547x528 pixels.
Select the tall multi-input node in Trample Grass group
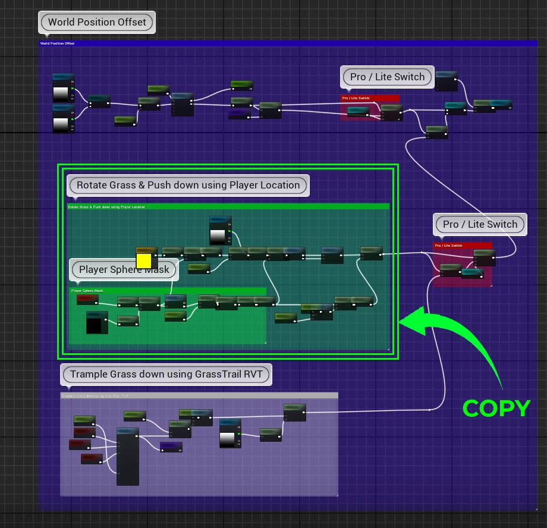[127, 457]
